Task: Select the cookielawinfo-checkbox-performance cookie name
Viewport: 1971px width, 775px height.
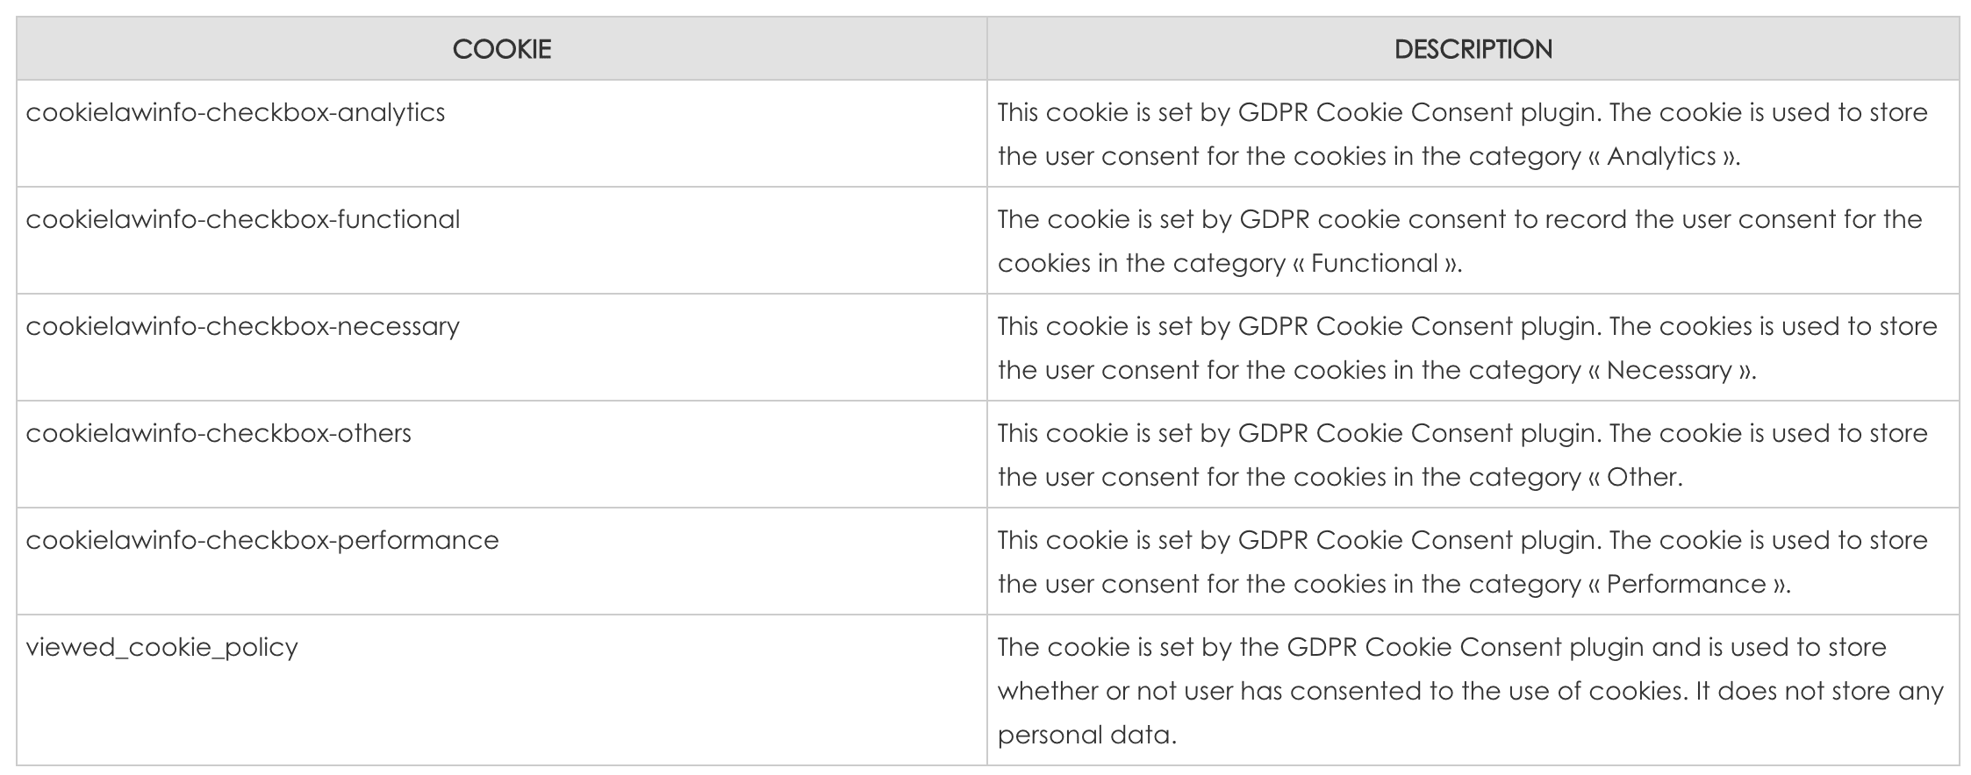Action: tap(262, 540)
